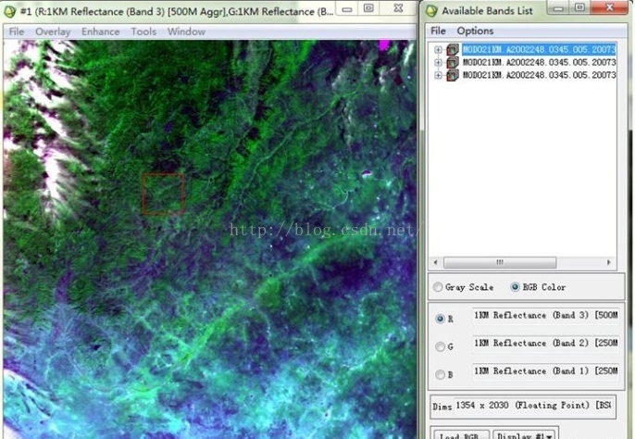Open the Display #1 dropdown

525,434
